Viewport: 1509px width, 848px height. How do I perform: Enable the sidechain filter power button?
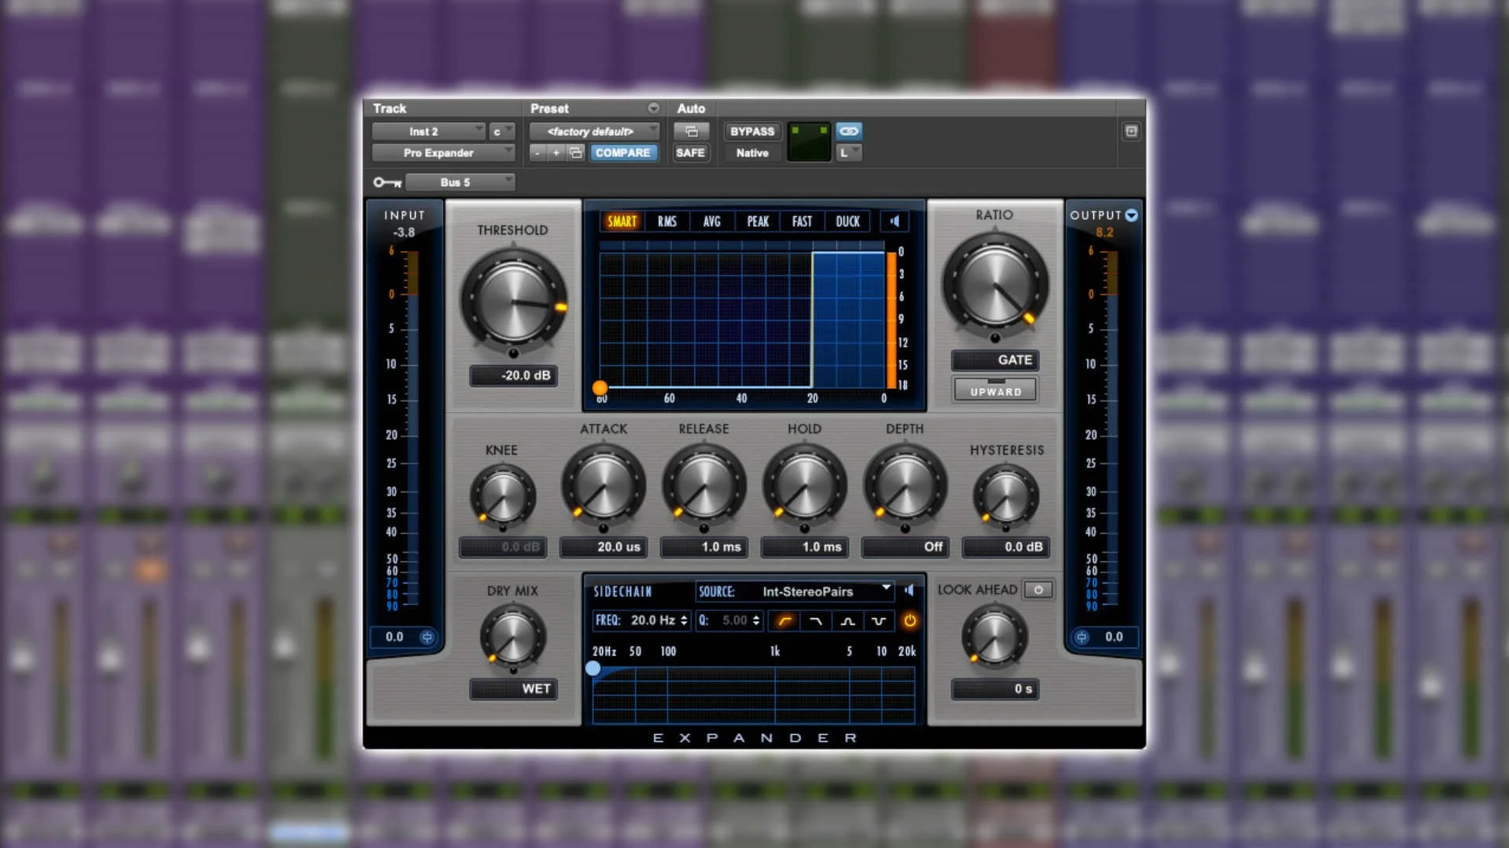point(911,620)
